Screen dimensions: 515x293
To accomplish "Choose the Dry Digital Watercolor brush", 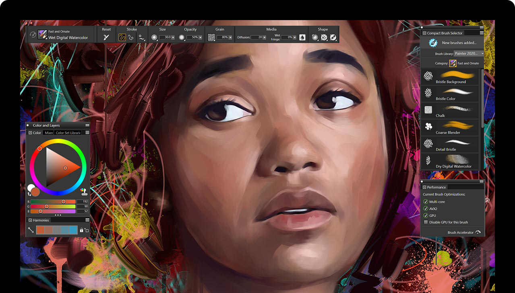I will 451,161.
